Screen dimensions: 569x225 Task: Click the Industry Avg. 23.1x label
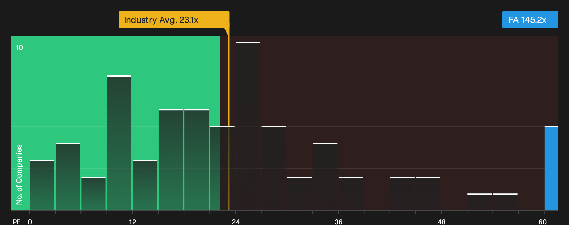174,20
